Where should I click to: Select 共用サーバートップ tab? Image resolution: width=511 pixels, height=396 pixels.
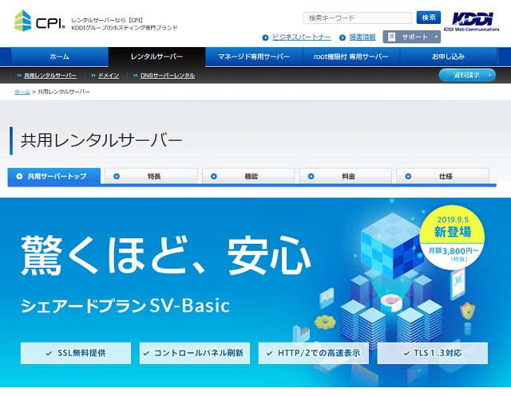[54, 177]
